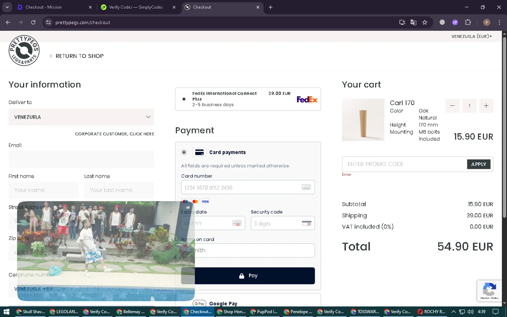
Task: Open the tab search dropdown
Action: pyautogui.click(x=7, y=7)
